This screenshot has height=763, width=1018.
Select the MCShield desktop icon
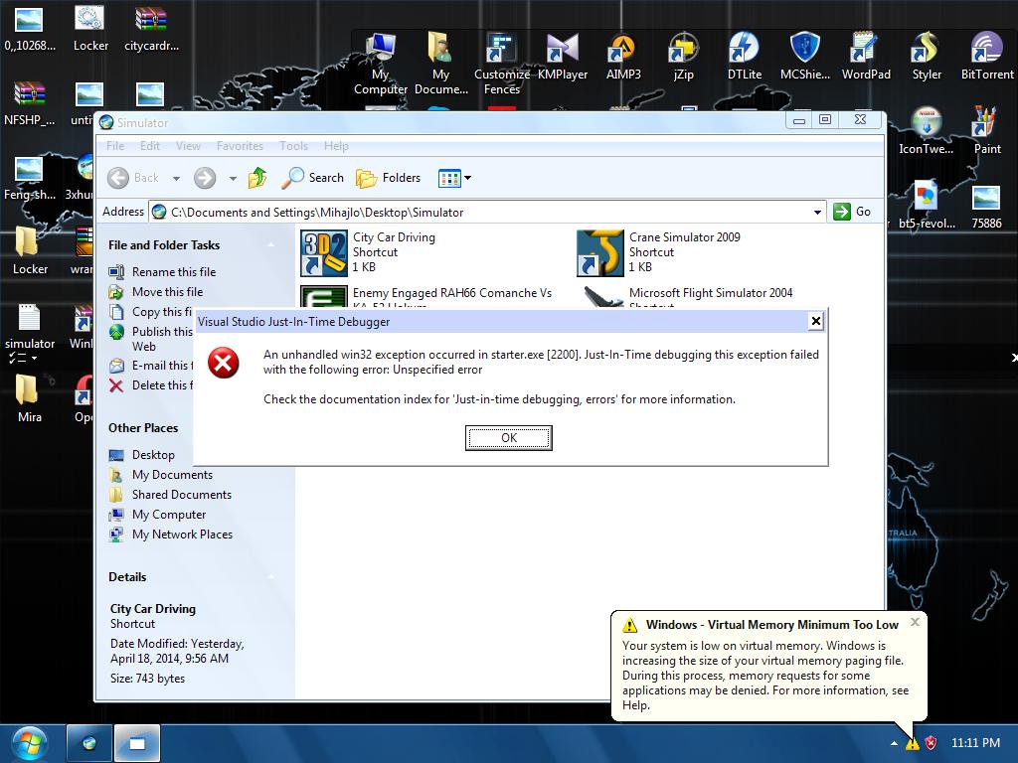[805, 57]
